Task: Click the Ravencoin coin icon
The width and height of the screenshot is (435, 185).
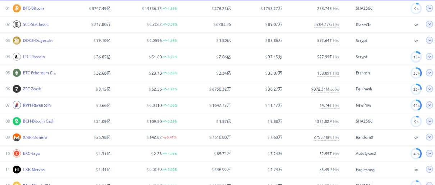Action: (17, 105)
